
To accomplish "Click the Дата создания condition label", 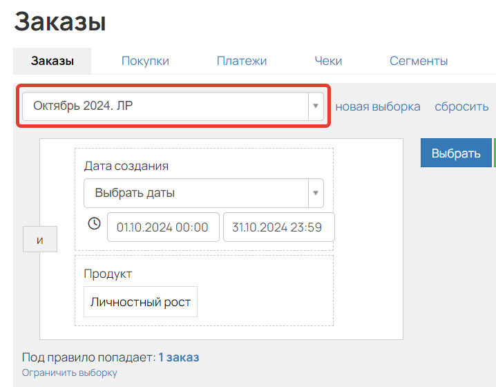I will pyautogui.click(x=126, y=166).
